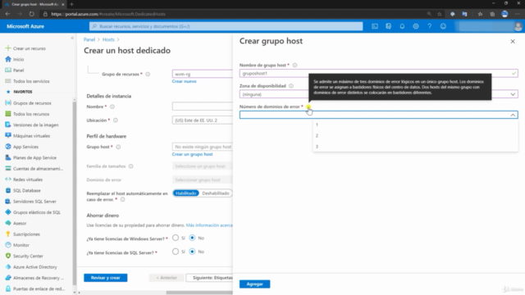The width and height of the screenshot is (525, 295).
Task: Click the Security Center shield icon
Action: pos(8,256)
